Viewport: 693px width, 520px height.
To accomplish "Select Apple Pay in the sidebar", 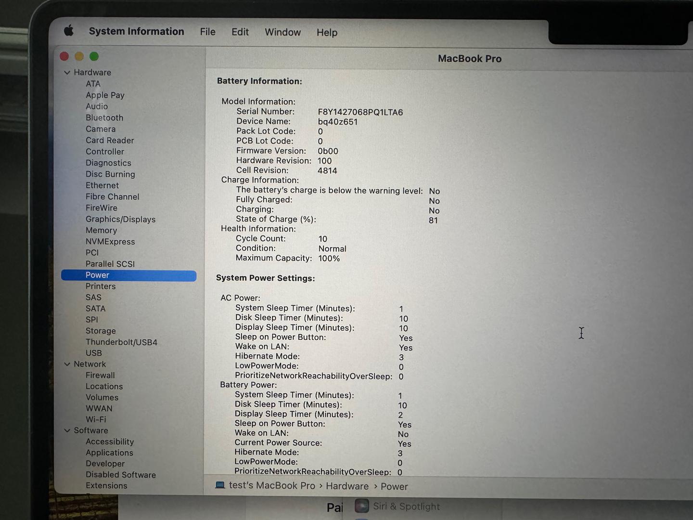I will click(105, 95).
